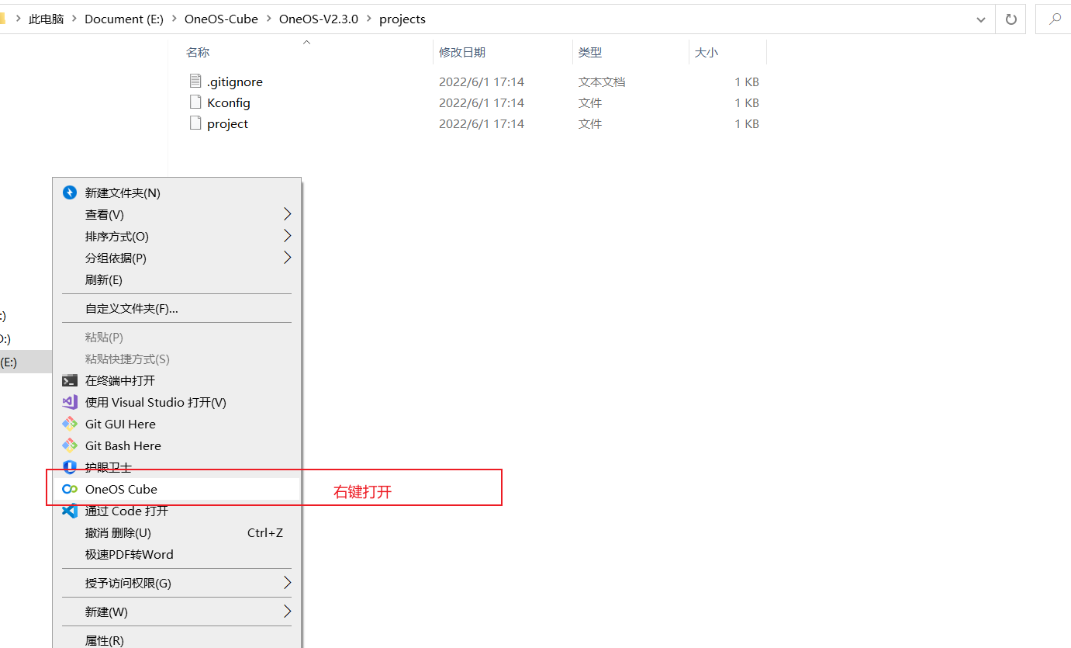Expand the 查看(V) submenu arrow
1071x648 pixels.
point(287,214)
